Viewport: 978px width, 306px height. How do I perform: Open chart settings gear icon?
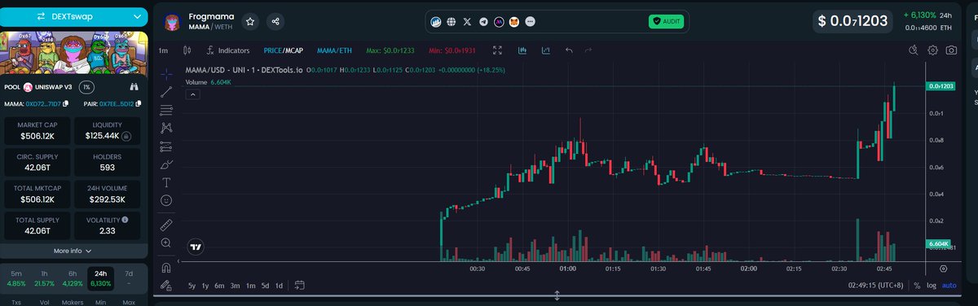pos(932,50)
